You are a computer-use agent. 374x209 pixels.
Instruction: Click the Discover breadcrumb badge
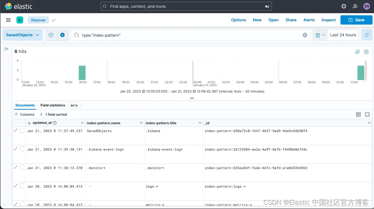point(38,20)
